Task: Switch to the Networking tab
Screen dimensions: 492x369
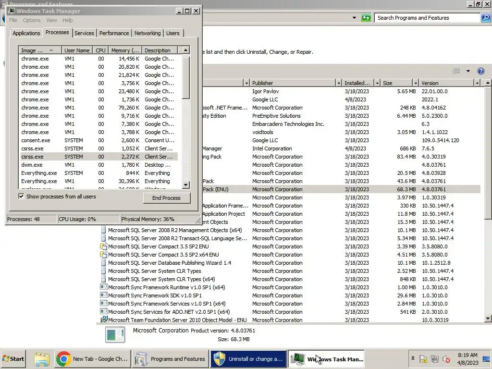Action: pos(148,33)
